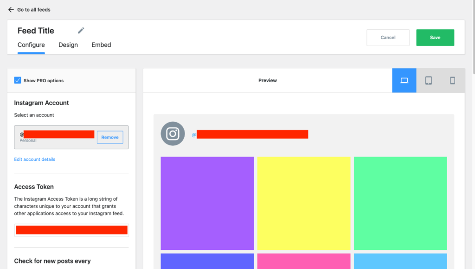Click the page vertical scrollbar

point(473,37)
